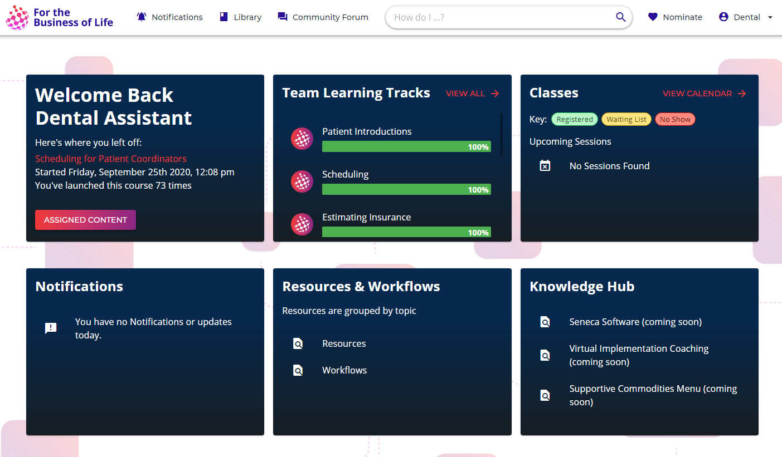
Task: Click VIEW CALENDAR link in Classes
Action: (x=705, y=94)
